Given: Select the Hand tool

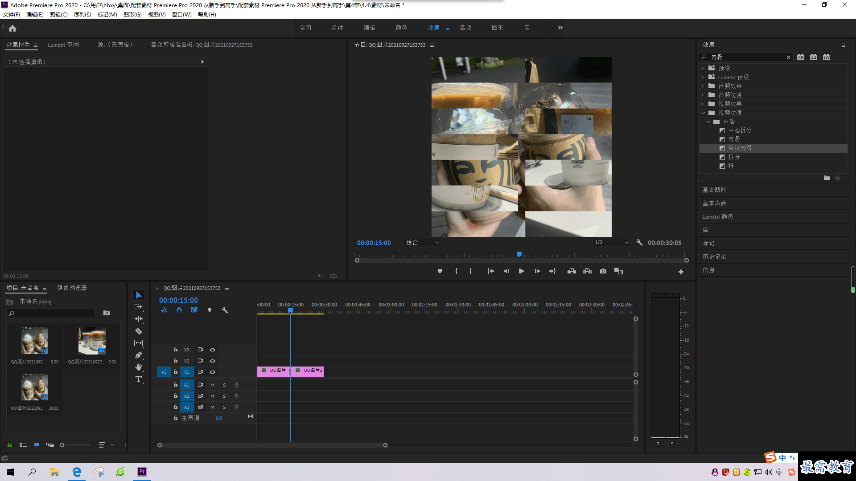Looking at the screenshot, I should point(139,367).
